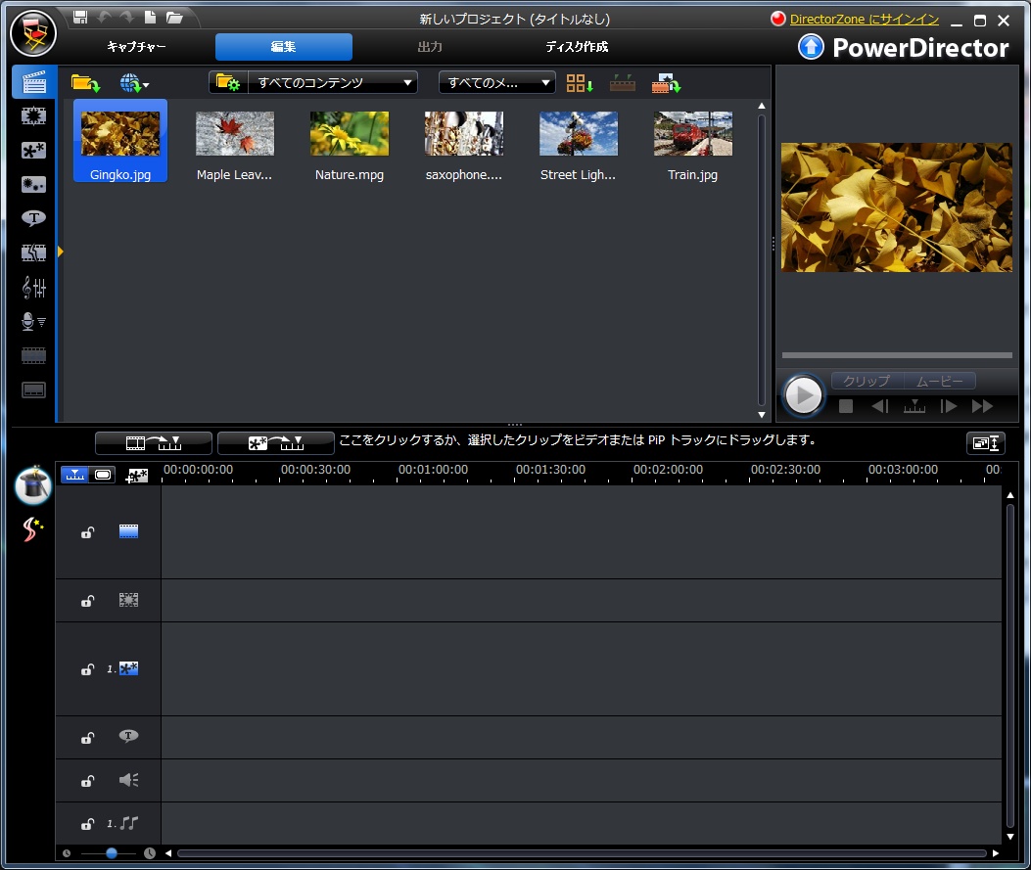Open the Slideshow Designer sparkle icon
The width and height of the screenshot is (1031, 870).
tap(33, 529)
